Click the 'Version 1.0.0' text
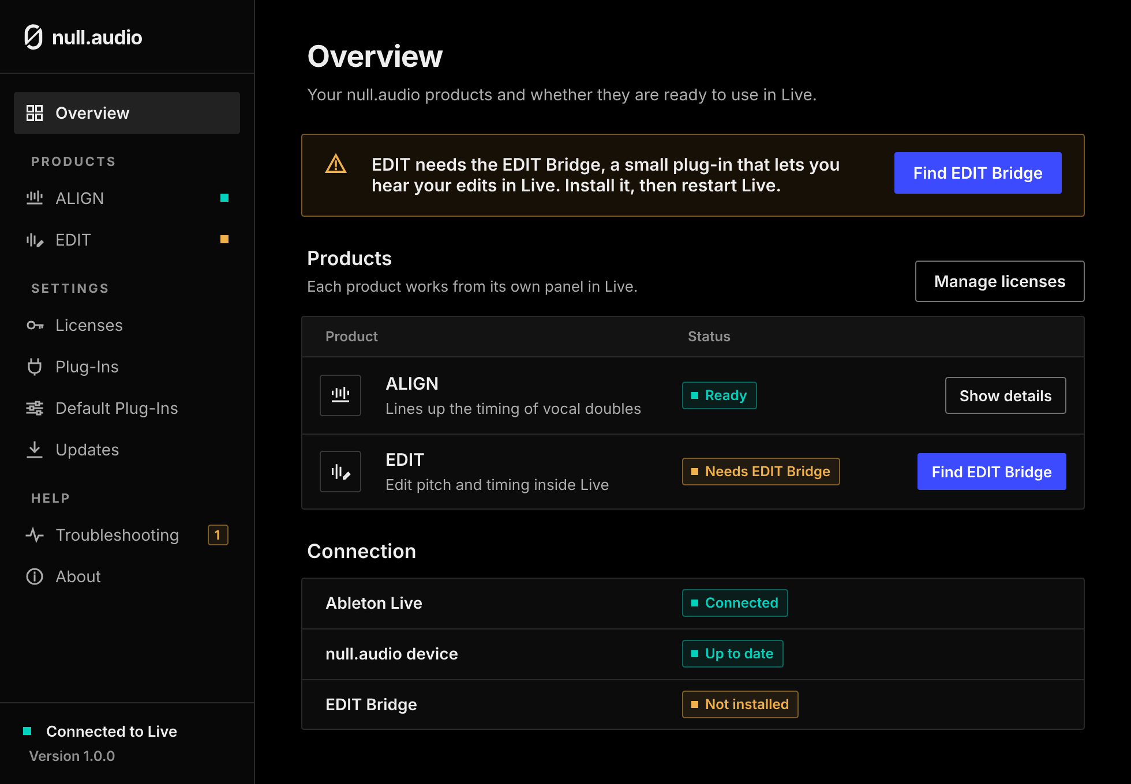 (72, 756)
